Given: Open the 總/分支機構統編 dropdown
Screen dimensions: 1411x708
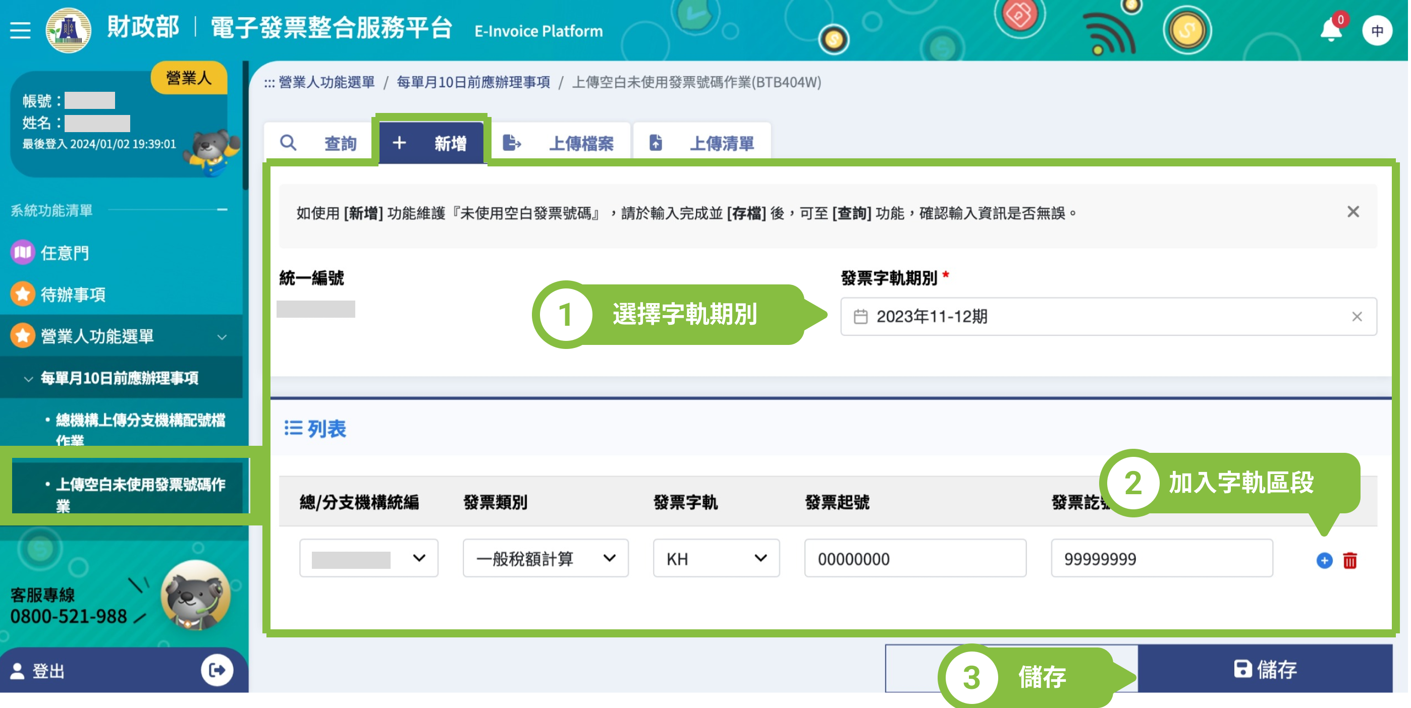Looking at the screenshot, I should click(x=368, y=559).
